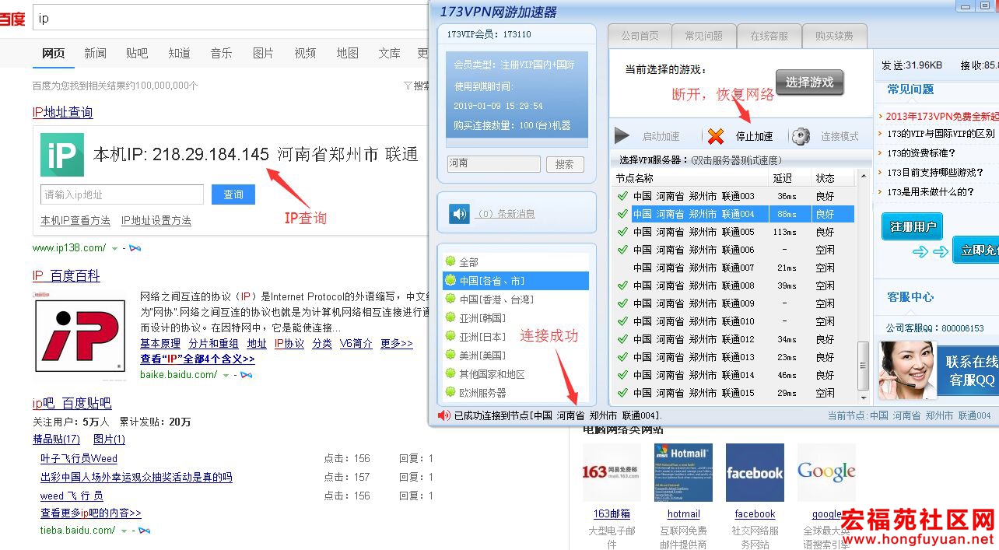Open the ip吧 百度贴吧 result title
The width and height of the screenshot is (999, 550).
point(72,404)
